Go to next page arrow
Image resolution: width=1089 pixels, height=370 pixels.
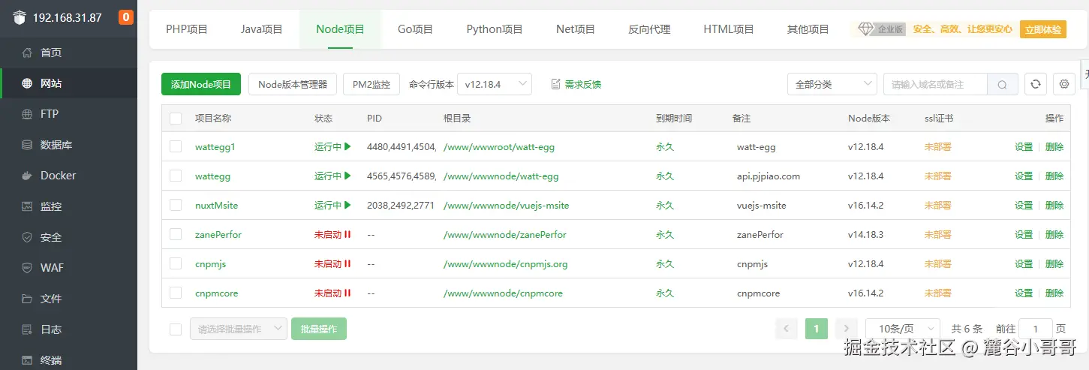847,329
